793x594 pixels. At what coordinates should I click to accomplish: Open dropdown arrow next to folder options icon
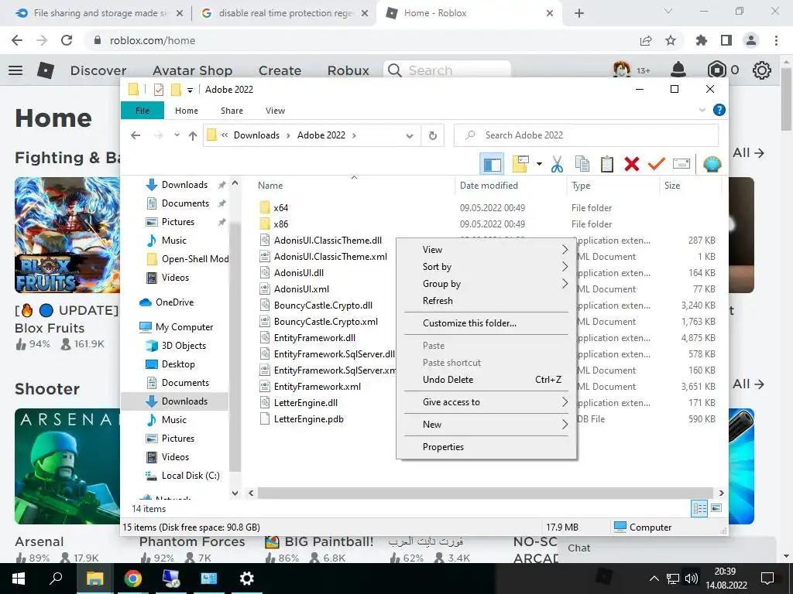tap(539, 164)
